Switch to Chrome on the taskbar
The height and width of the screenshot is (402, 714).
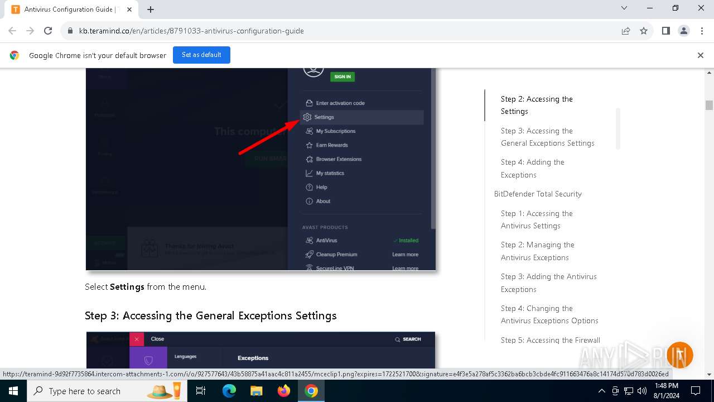(311, 391)
